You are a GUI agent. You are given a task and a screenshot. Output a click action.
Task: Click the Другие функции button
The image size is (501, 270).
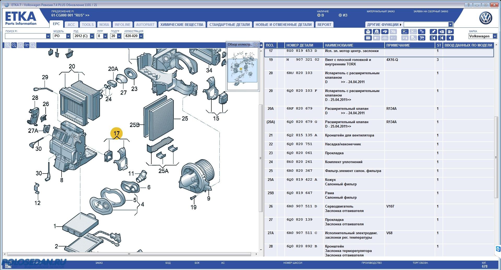pyautogui.click(x=384, y=25)
